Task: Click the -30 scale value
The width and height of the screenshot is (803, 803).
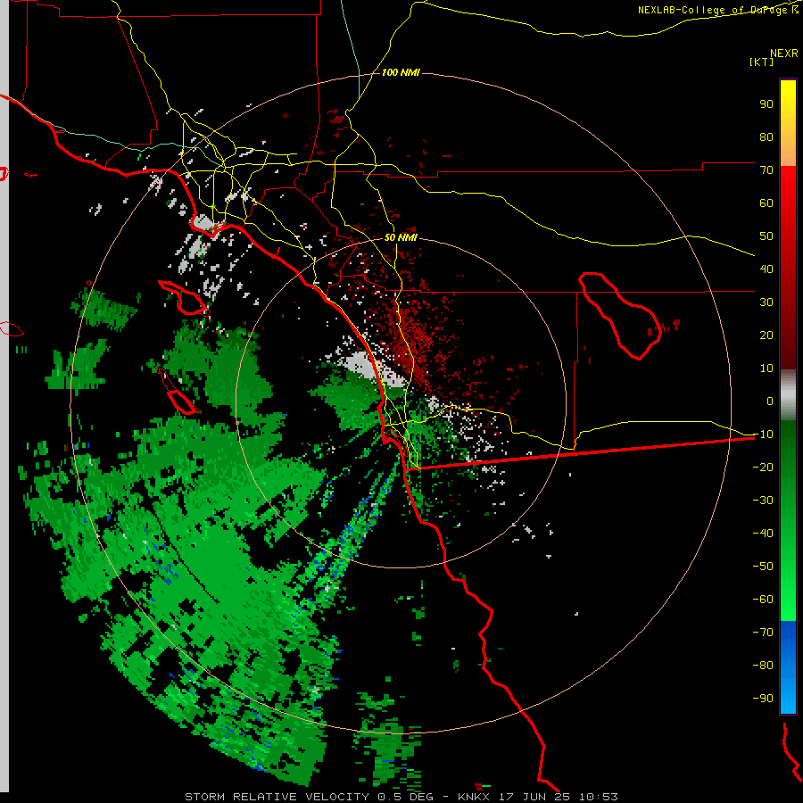Action: pos(763,501)
